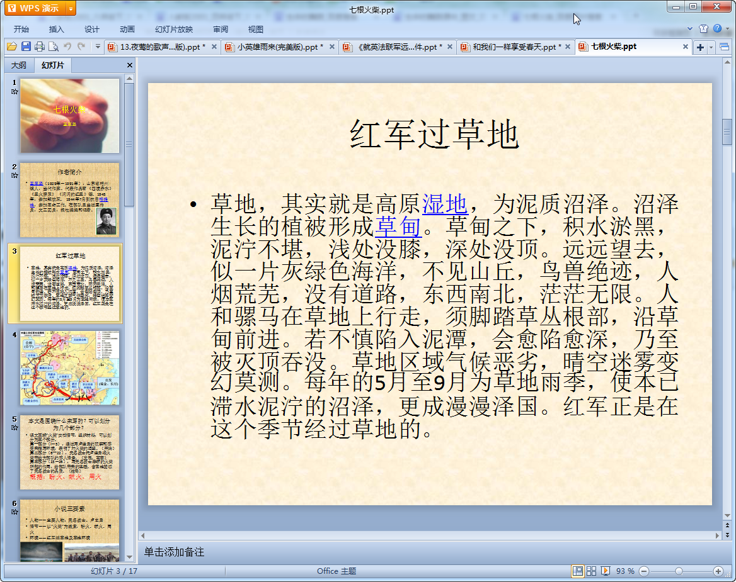
Task: Redo the last undone action
Action: coord(81,47)
